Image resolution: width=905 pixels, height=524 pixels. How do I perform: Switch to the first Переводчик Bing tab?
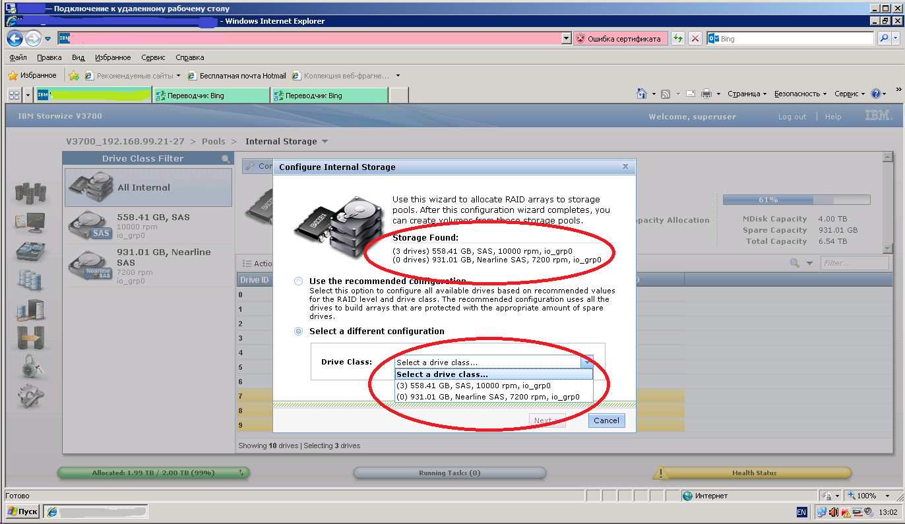click(x=211, y=96)
